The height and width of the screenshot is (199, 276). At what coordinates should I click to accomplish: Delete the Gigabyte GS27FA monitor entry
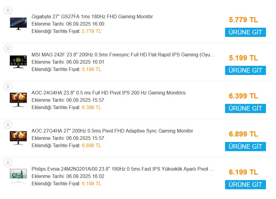pos(8,10)
